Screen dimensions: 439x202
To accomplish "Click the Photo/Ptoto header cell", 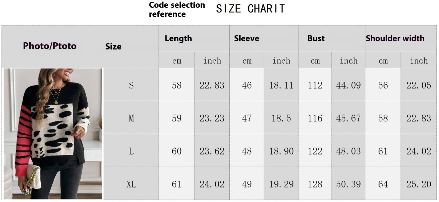I will point(50,46).
